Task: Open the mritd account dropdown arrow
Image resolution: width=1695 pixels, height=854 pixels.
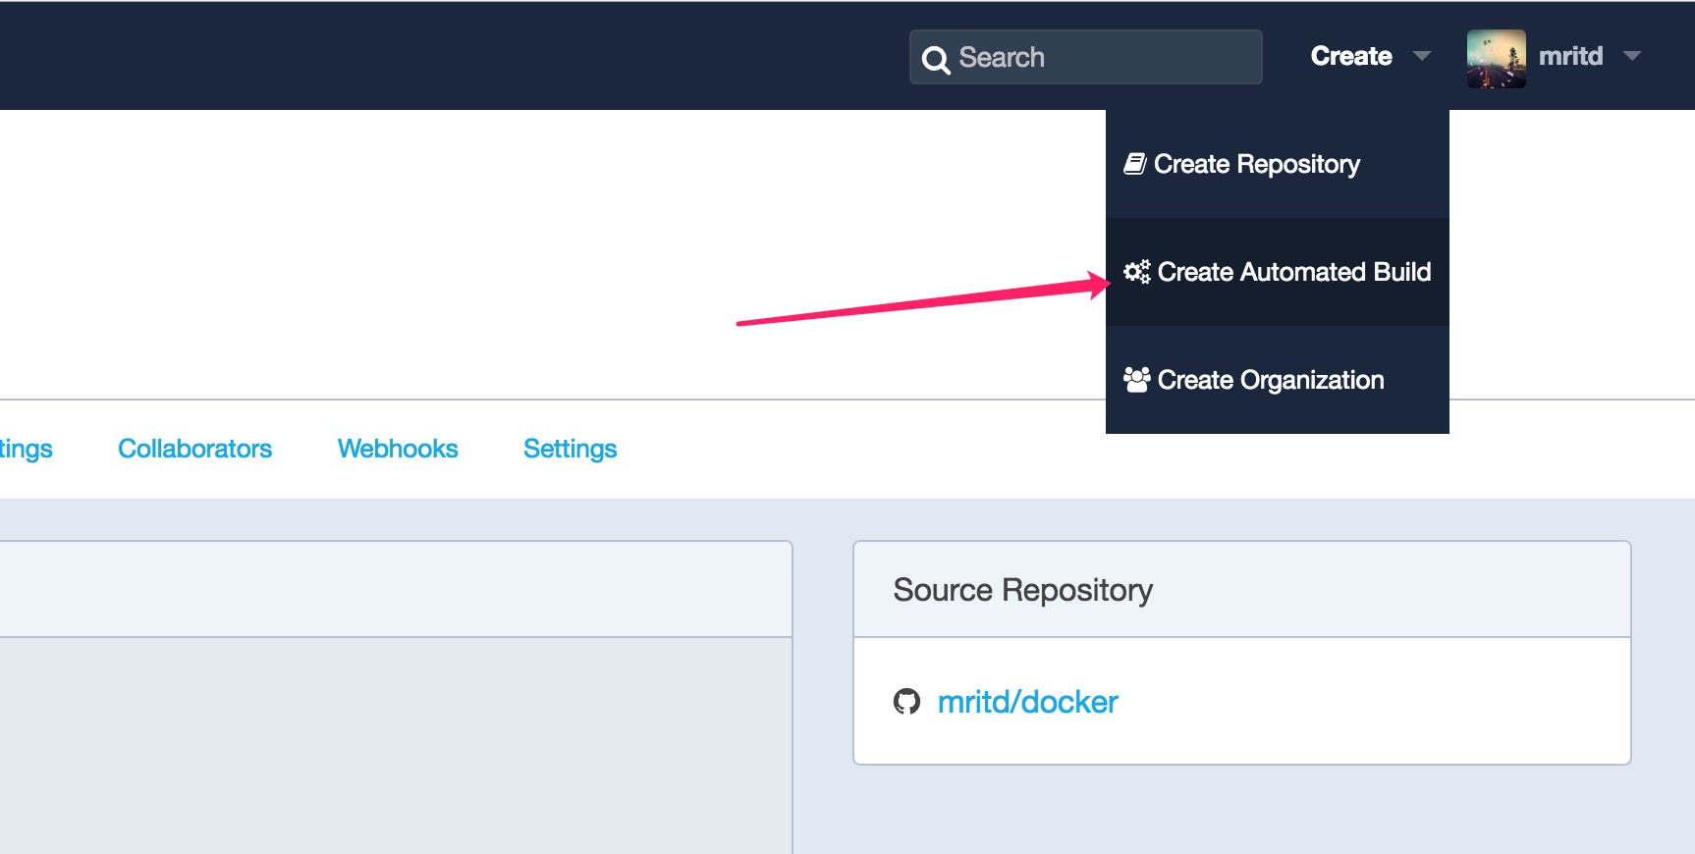Action: [x=1632, y=56]
